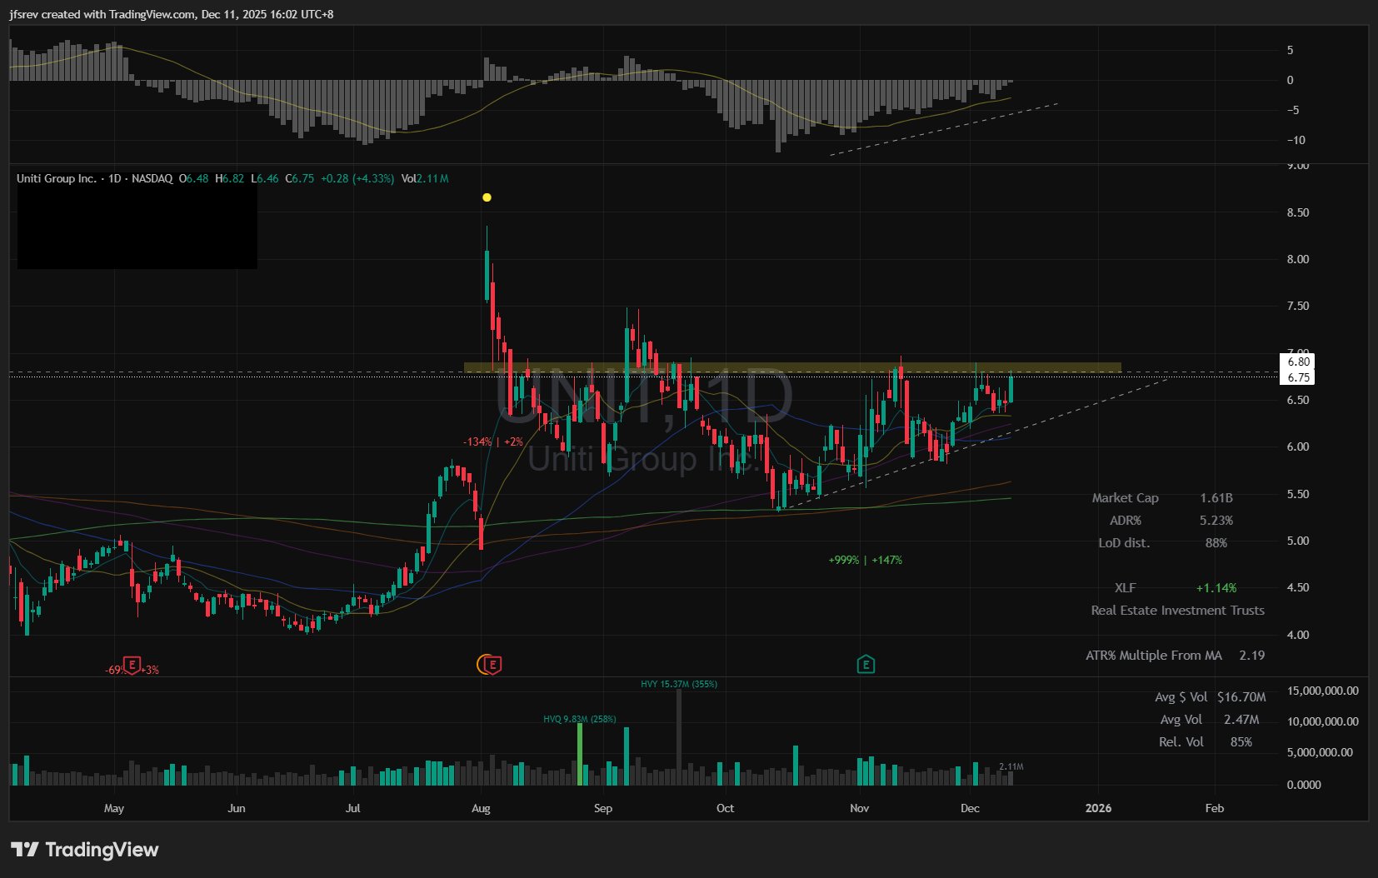1378x878 pixels.
Task: Click the Rel. Vol label
Action: point(1181,742)
